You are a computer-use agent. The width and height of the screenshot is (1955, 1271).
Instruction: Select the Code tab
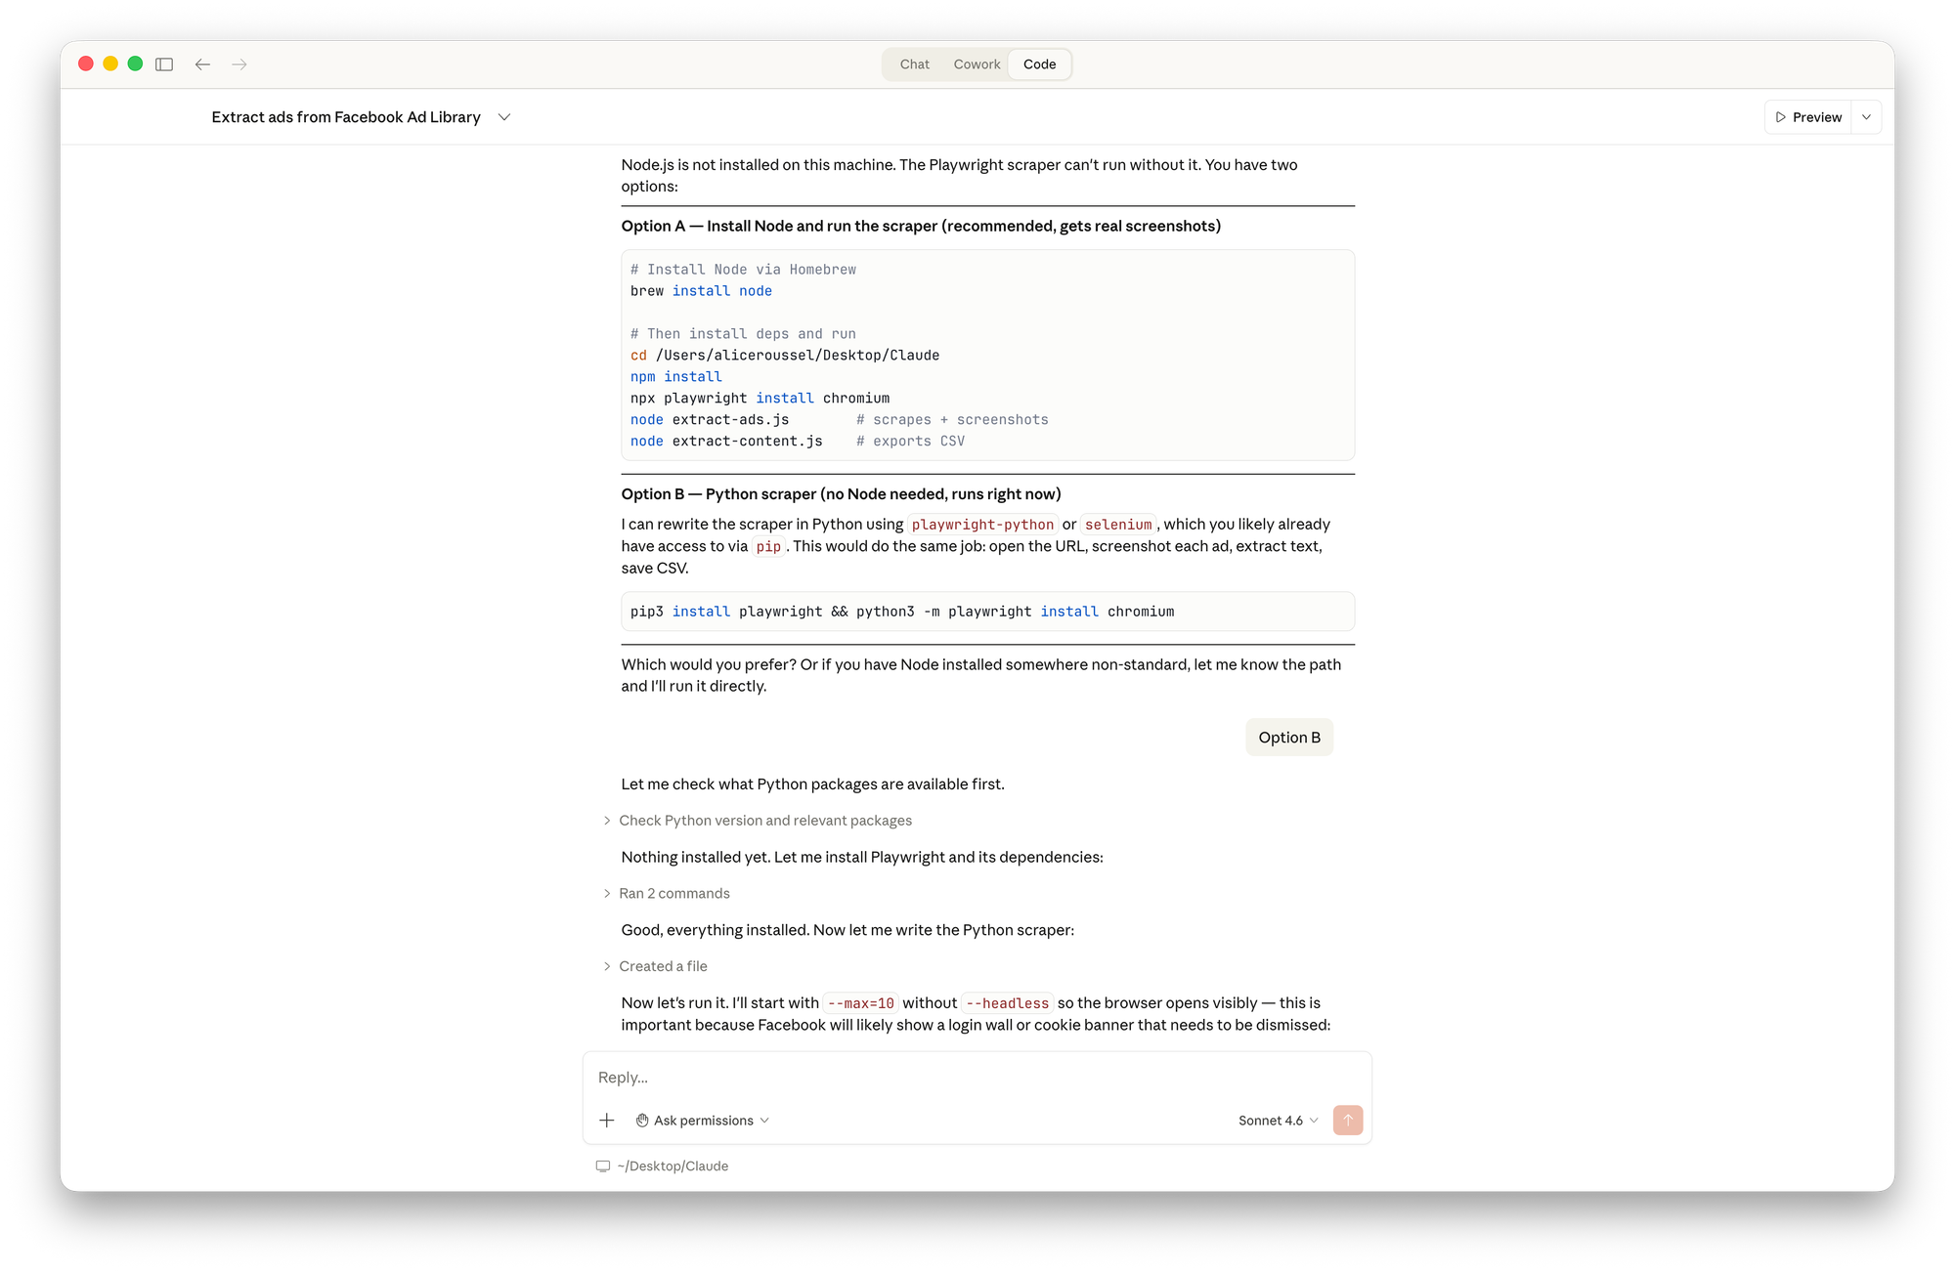tap(1039, 64)
